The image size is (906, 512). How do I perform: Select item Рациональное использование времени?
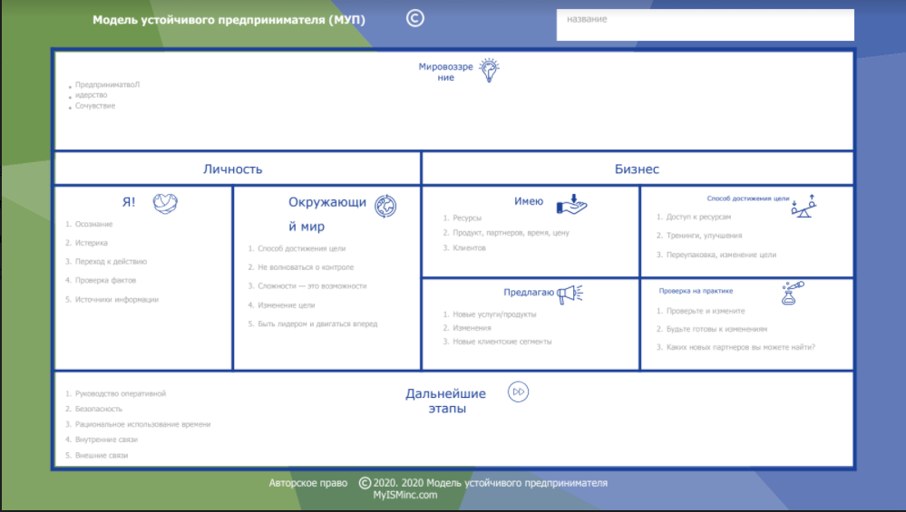142,424
